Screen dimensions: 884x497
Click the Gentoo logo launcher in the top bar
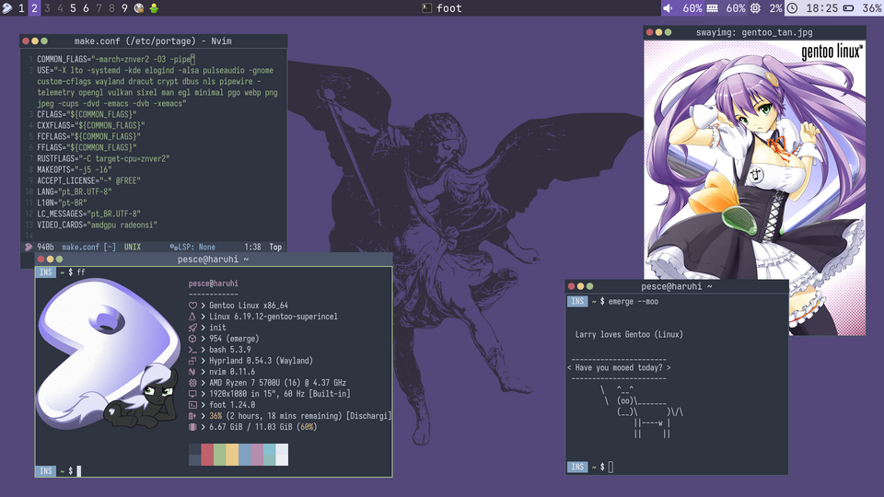click(x=7, y=8)
